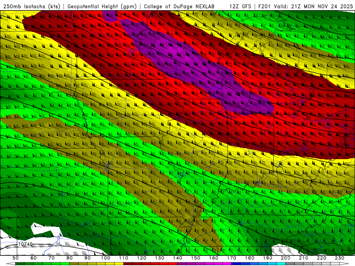Image resolution: width=355 pixels, height=266 pixels.
Task: Pick the darkest green swatch starting the color bar
Action: [20, 264]
